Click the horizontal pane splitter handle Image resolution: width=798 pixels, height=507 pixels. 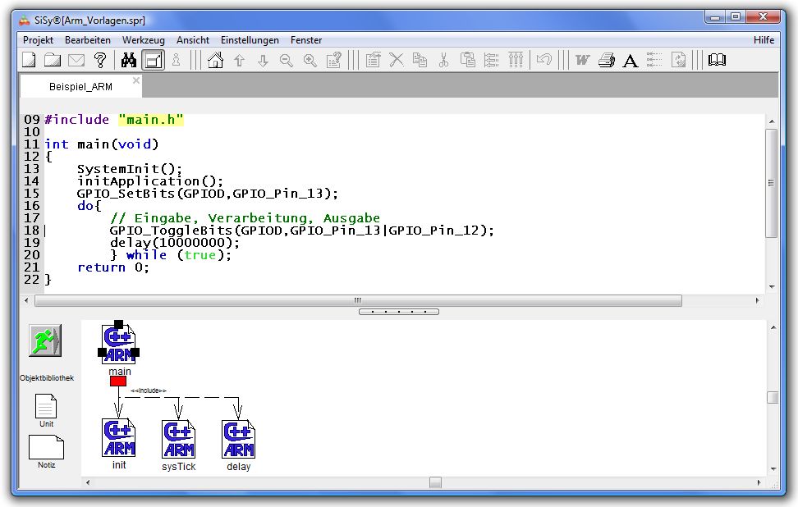click(x=399, y=312)
